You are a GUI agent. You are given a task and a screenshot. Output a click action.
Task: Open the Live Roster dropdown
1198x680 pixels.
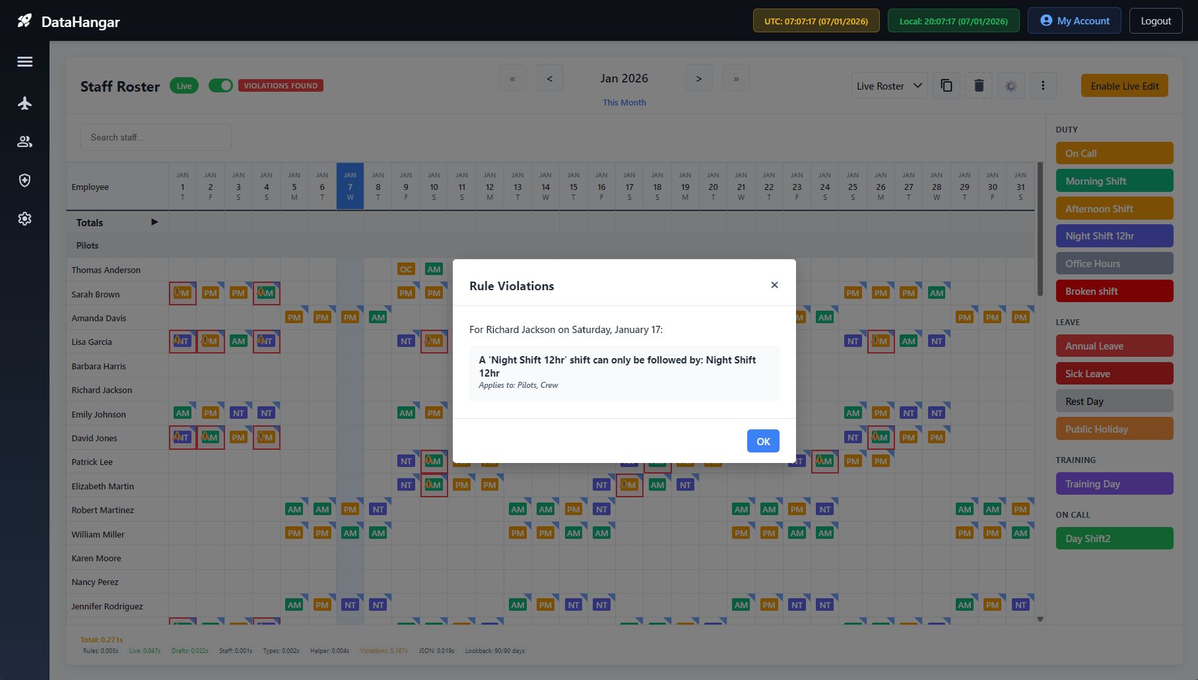click(x=889, y=86)
